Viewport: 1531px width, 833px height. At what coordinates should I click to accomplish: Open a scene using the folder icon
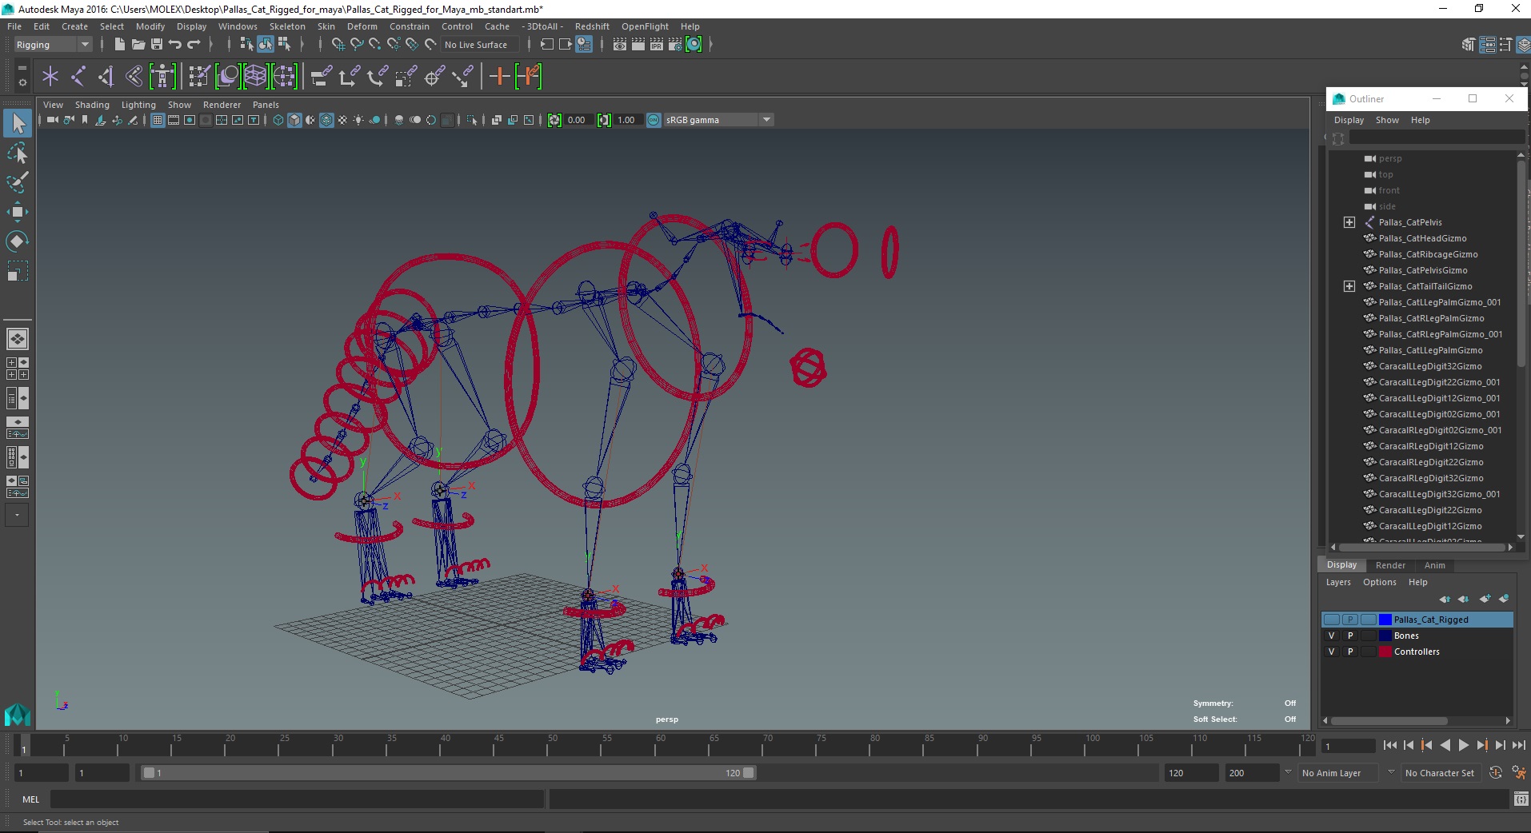point(138,45)
